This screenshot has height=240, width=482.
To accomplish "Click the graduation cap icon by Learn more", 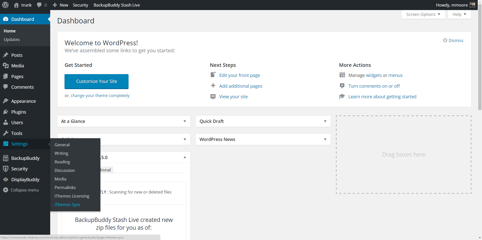I will click(x=342, y=97).
